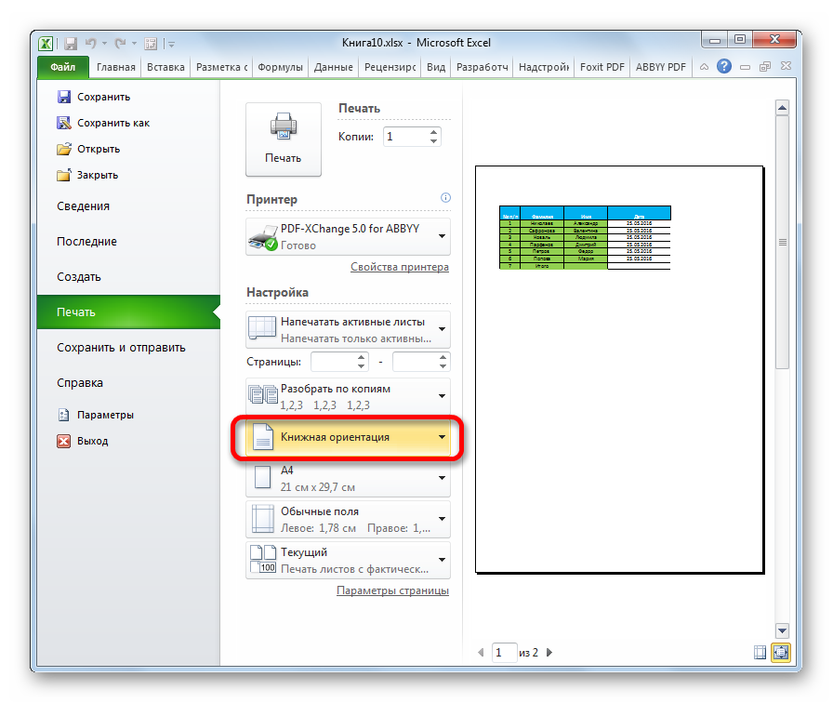Click Сохранить как in the sidebar

pyautogui.click(x=112, y=123)
